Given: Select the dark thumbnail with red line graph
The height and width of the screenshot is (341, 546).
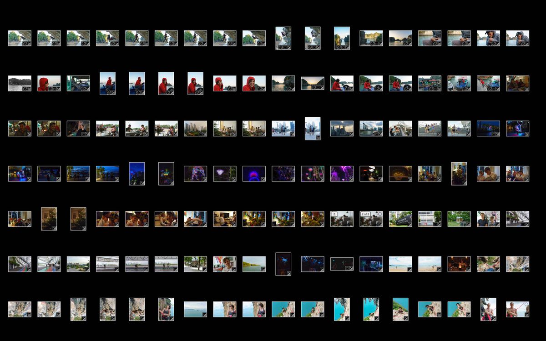Looking at the screenshot, I should 342,264.
